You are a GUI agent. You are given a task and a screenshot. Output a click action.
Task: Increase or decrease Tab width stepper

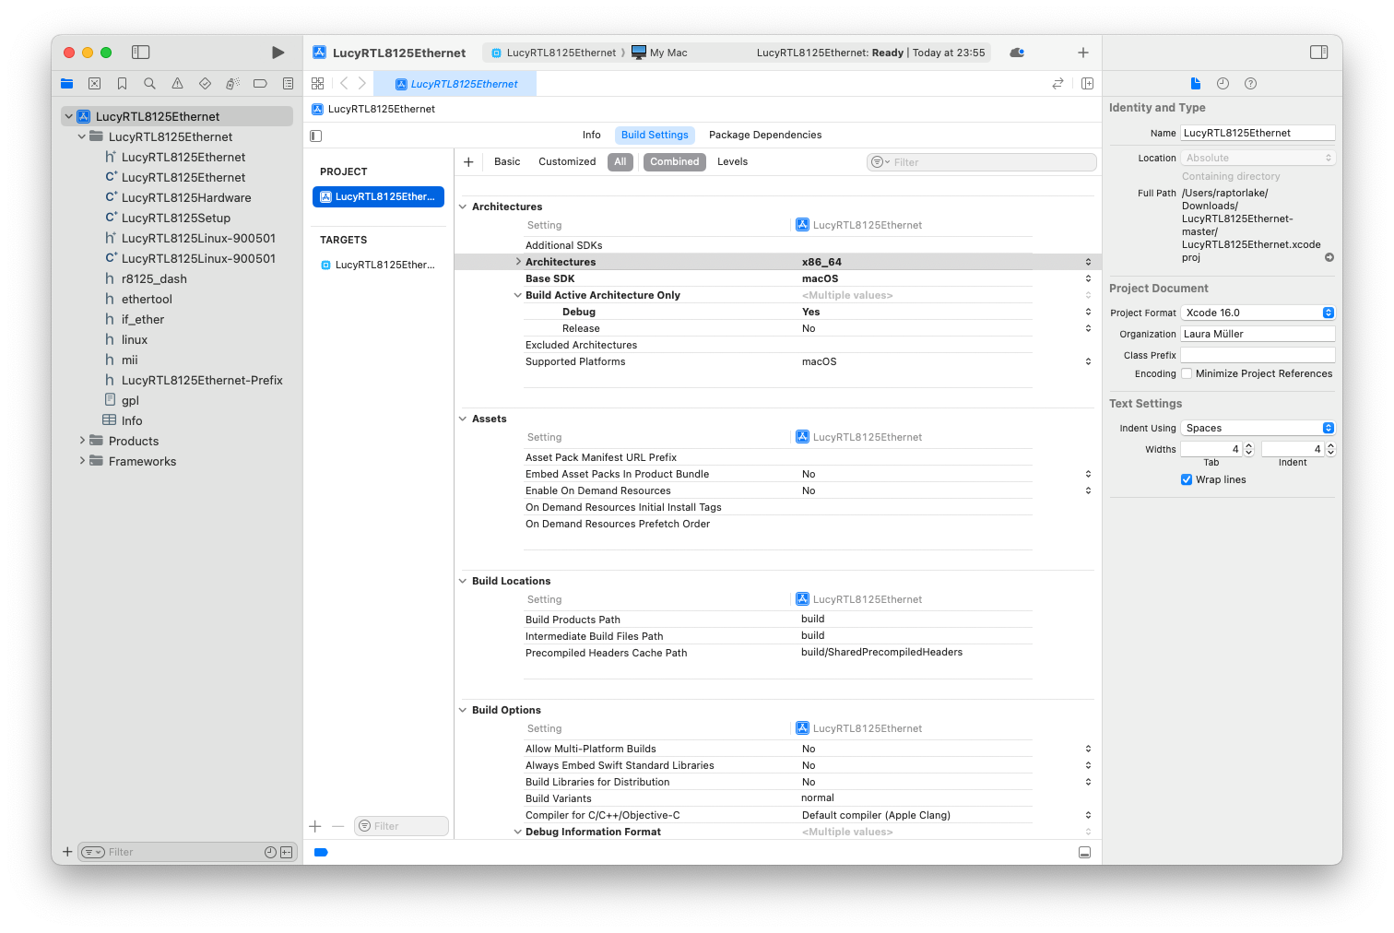[x=1249, y=450]
